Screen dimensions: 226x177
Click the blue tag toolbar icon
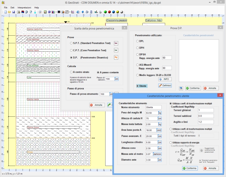coord(83,12)
